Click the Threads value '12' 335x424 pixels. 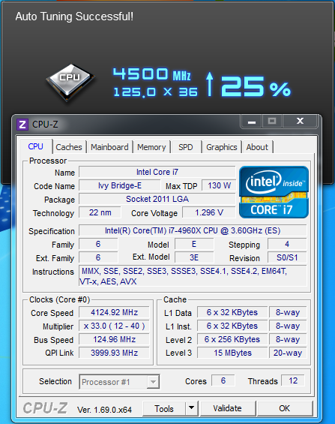[293, 380]
